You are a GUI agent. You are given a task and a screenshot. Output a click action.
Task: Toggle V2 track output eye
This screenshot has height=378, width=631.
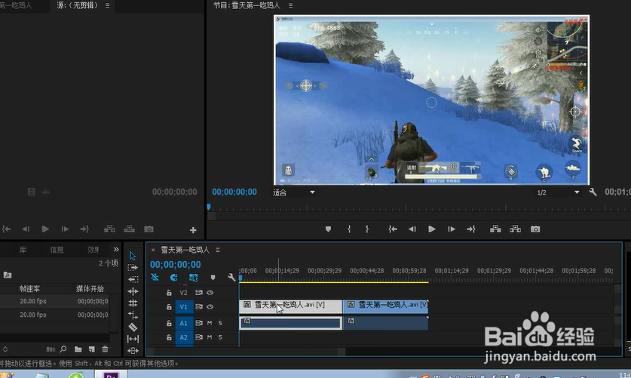click(210, 293)
